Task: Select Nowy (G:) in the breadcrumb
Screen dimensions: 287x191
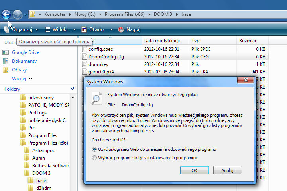Action: (x=85, y=14)
